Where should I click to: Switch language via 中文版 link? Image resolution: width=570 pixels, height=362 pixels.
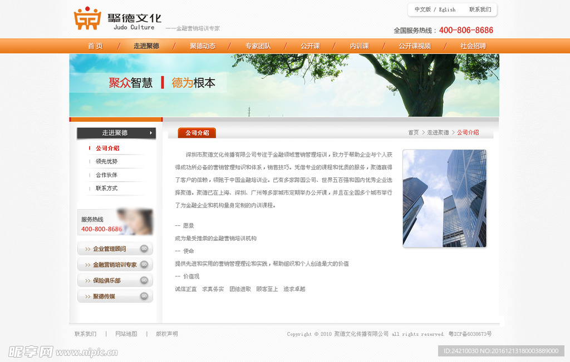tap(422, 9)
